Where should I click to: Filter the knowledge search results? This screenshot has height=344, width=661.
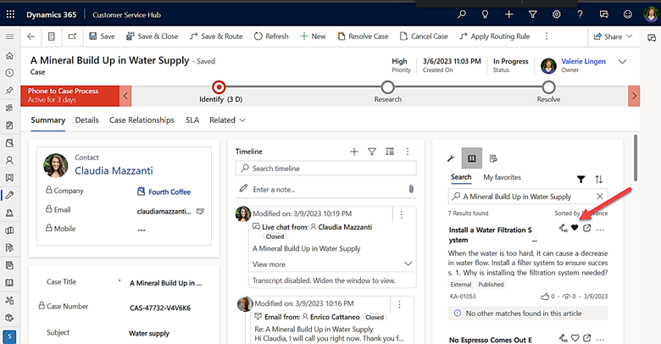point(580,179)
